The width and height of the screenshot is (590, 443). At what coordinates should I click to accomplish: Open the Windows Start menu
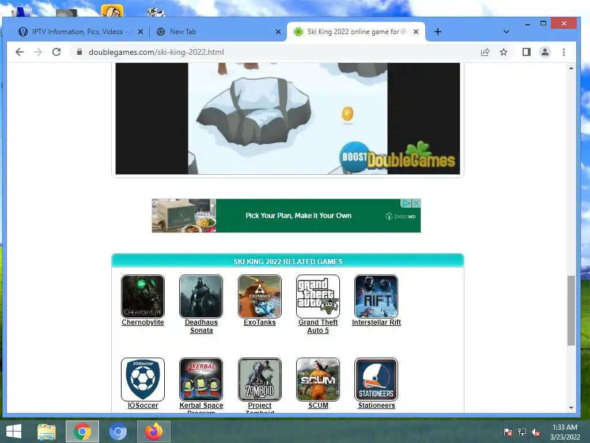[x=14, y=431]
